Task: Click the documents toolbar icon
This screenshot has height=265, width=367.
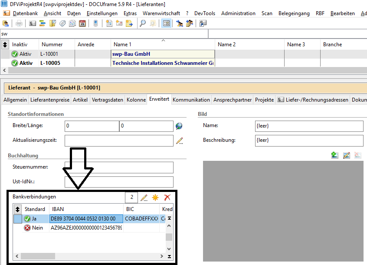Action: [x=72, y=23]
